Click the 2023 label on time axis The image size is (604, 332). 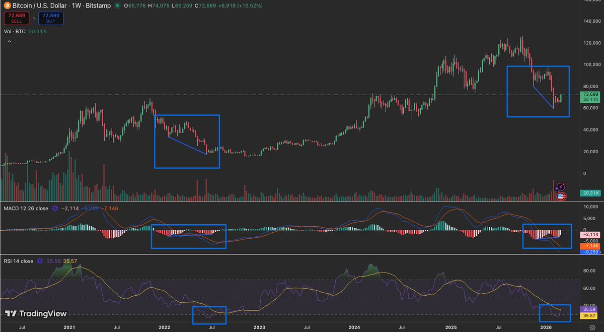(259, 327)
